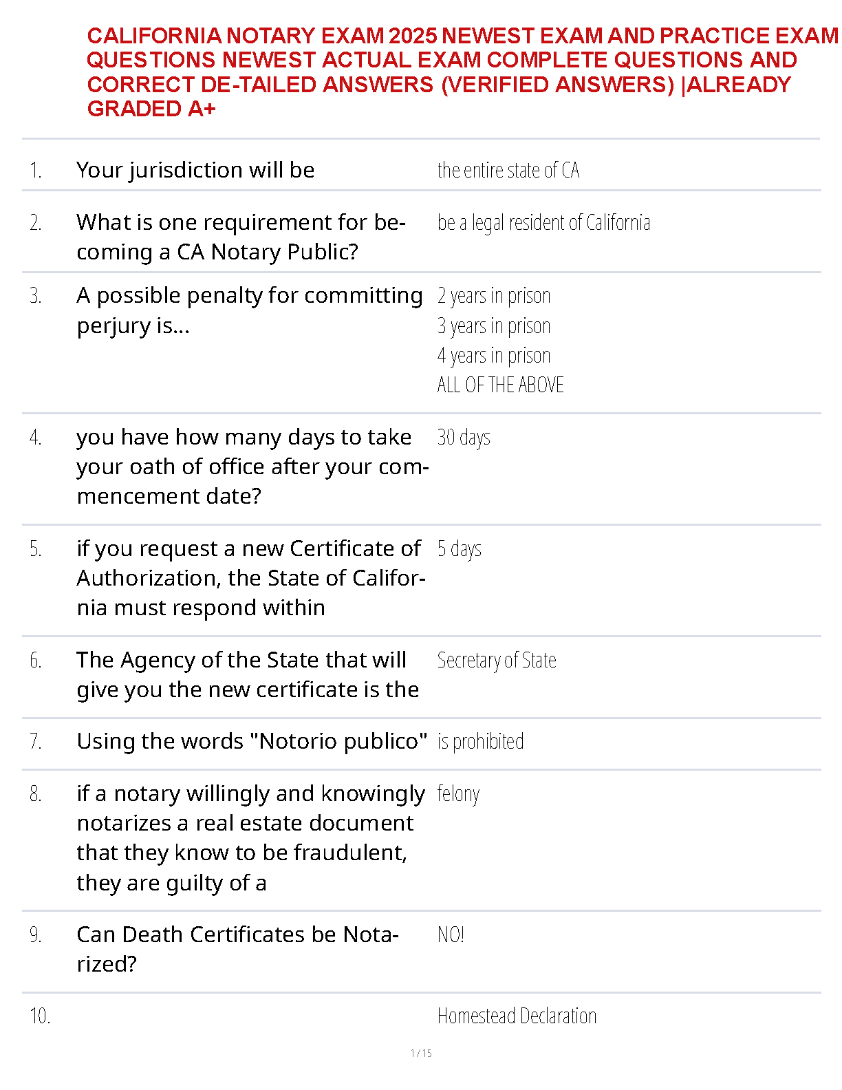Select the 'Secretary of State' answer

point(497,661)
